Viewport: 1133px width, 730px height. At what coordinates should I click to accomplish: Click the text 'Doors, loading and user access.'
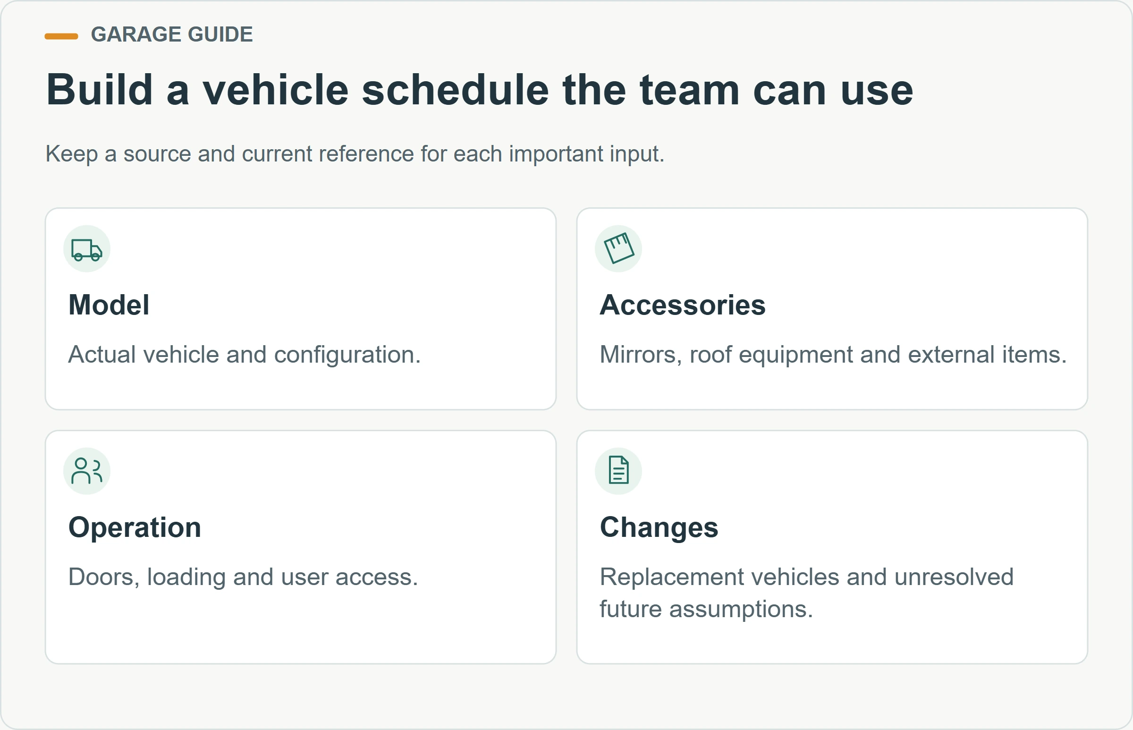pos(243,577)
